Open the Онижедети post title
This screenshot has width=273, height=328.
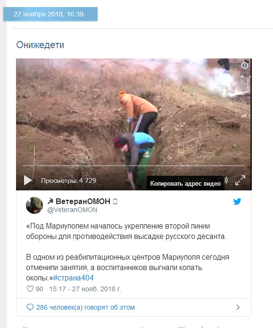(40, 45)
